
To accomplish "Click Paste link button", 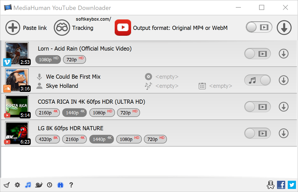I will 26,28.
